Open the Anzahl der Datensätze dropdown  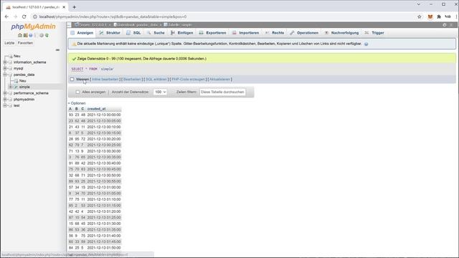(160, 92)
